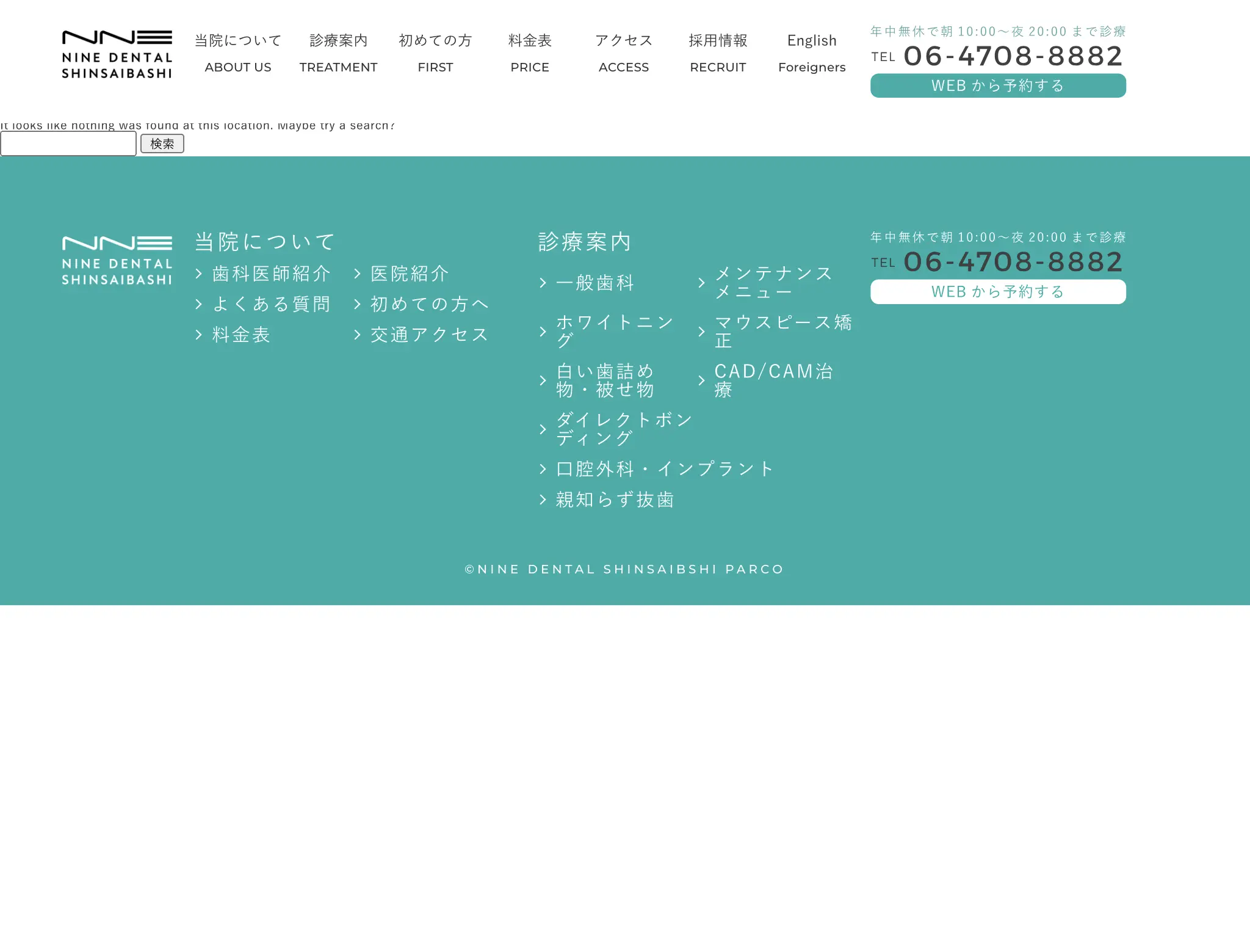1250x938 pixels.
Task: Click the chevron beside 初めての方へ
Action: (358, 304)
